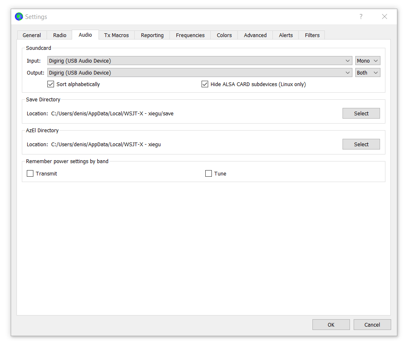This screenshot has width=406, height=346.
Task: Switch to the Alerts tab
Action: click(286, 35)
